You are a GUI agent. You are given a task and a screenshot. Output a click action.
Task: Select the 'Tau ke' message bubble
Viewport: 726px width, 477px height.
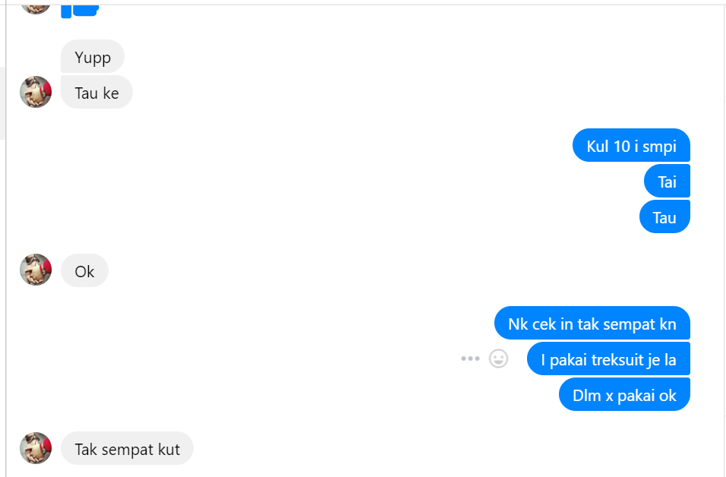click(96, 92)
